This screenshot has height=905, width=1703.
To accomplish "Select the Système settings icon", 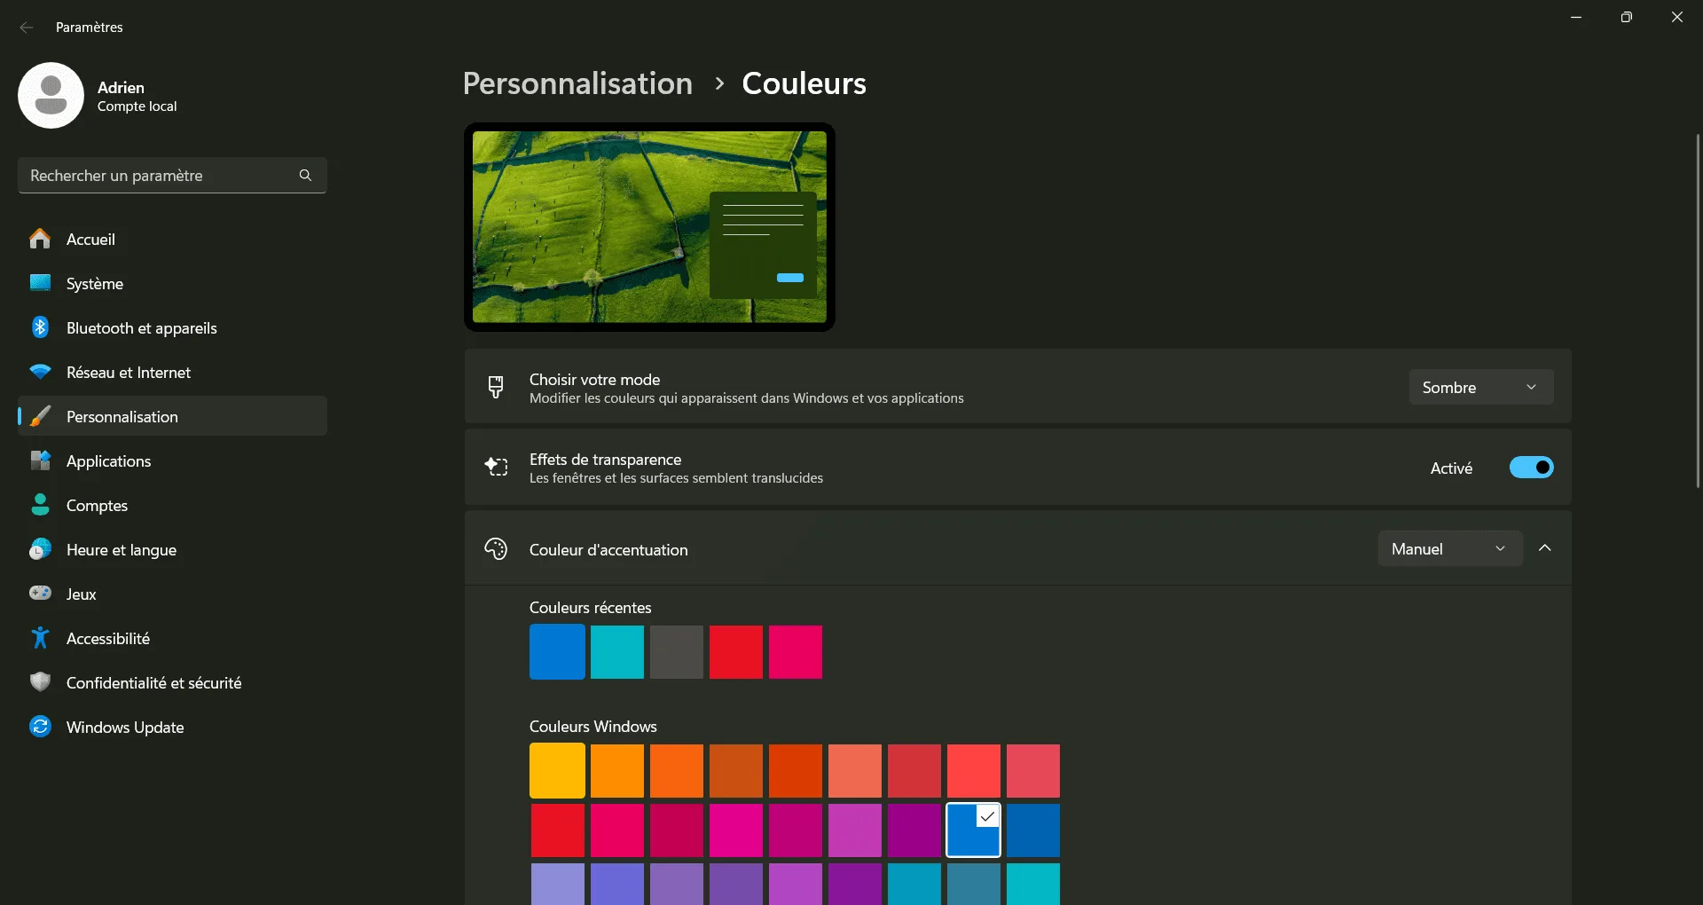I will tap(41, 283).
